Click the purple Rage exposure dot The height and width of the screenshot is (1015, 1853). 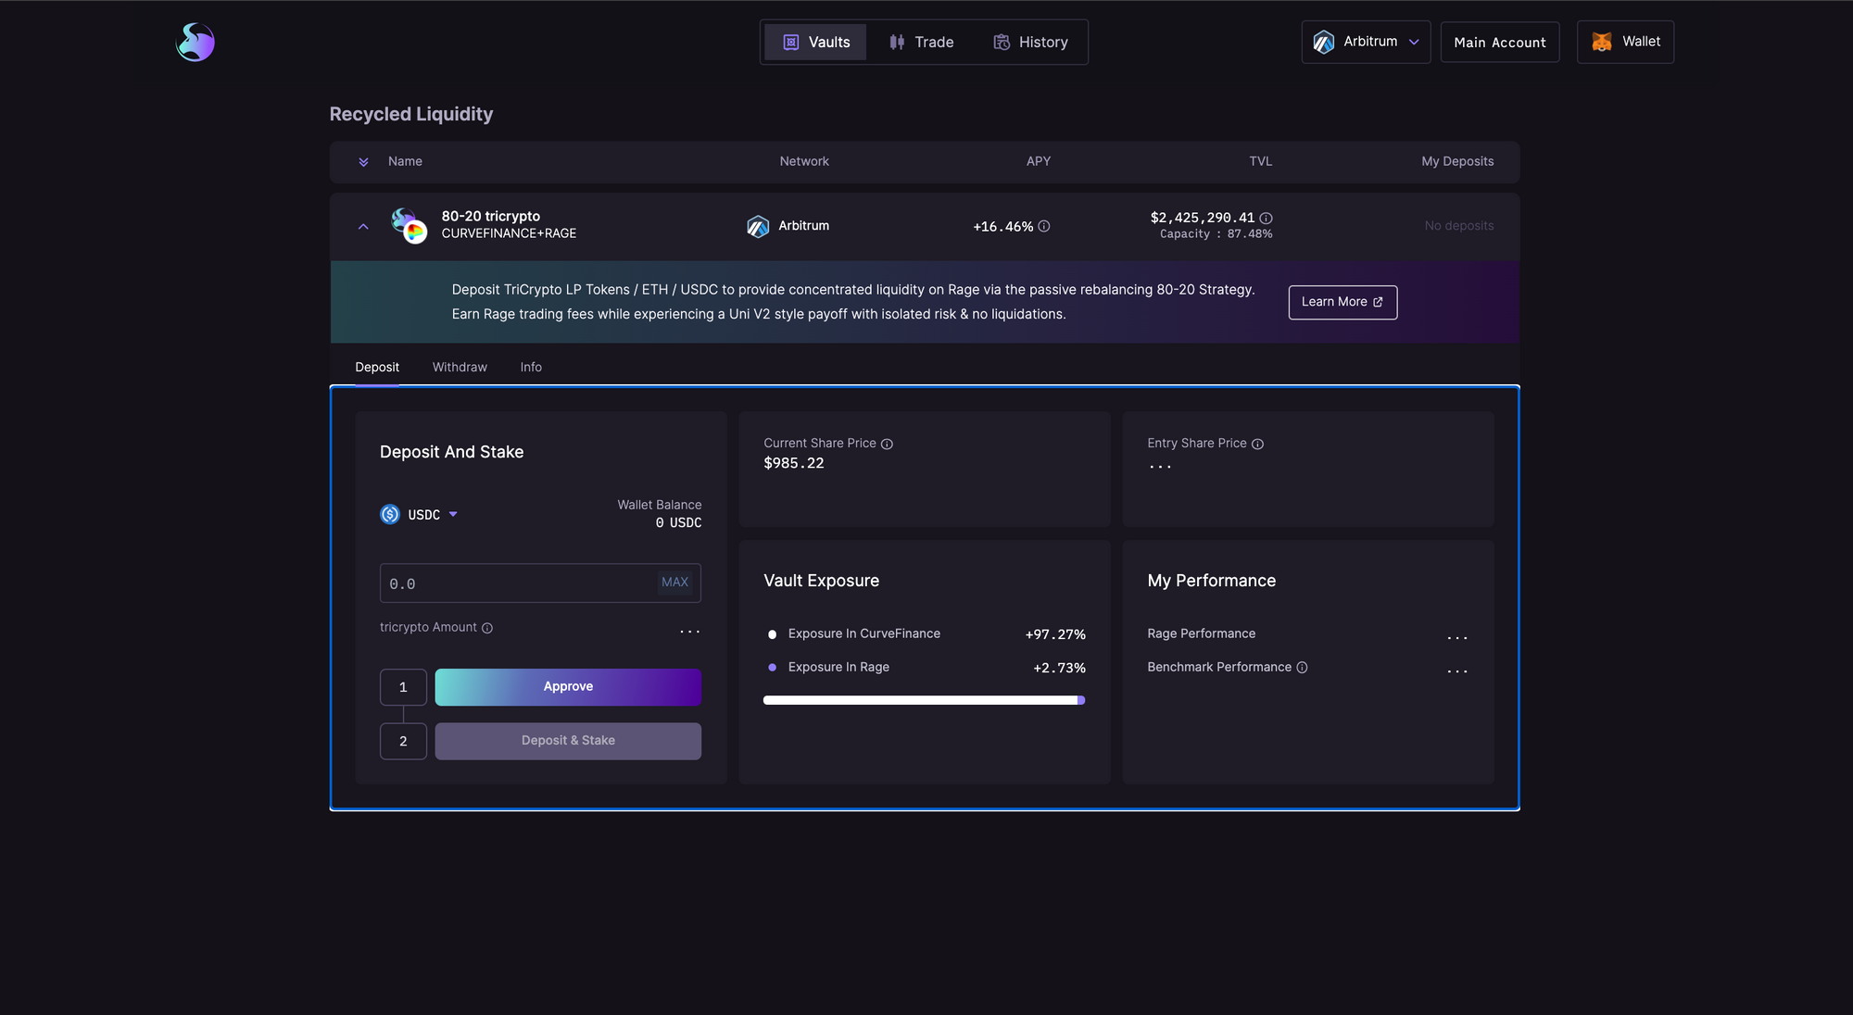click(x=772, y=668)
